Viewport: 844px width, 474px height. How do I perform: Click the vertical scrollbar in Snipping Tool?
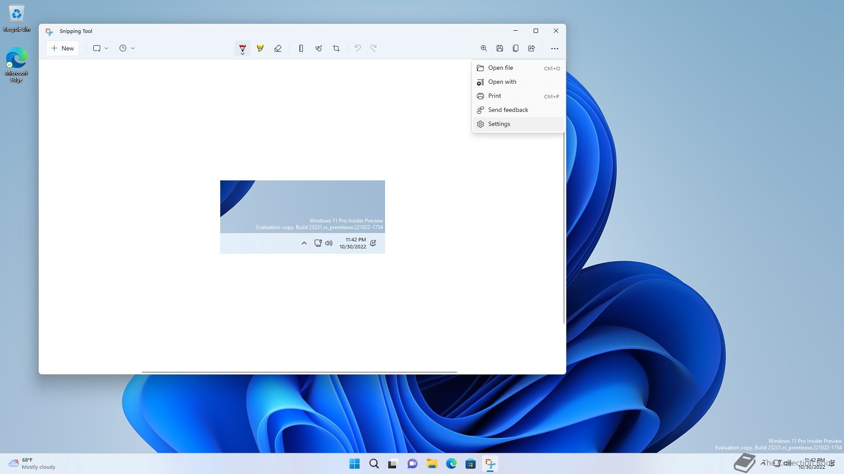tap(564, 228)
